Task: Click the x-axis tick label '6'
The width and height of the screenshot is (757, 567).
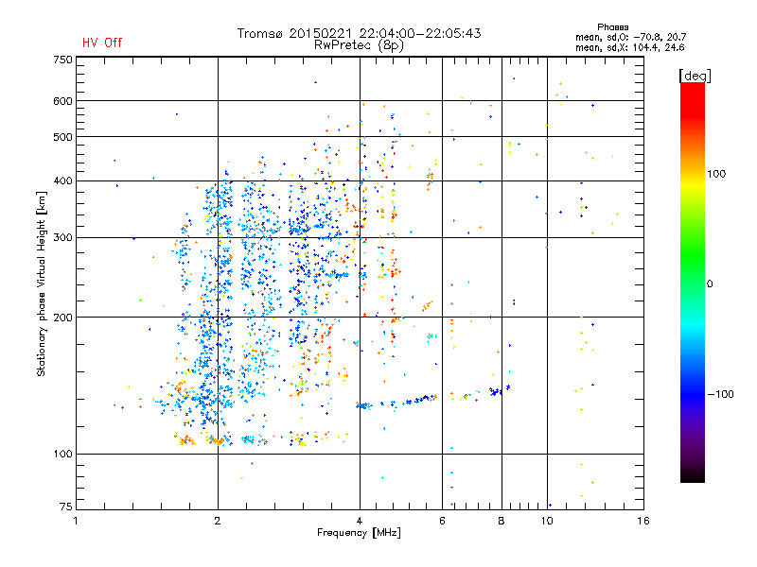Action: [x=442, y=521]
